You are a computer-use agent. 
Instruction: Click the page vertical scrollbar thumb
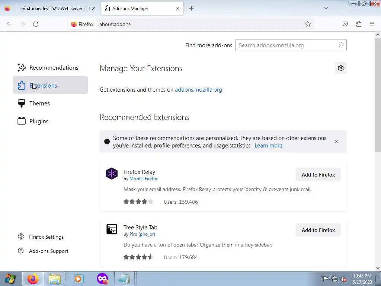point(378,95)
